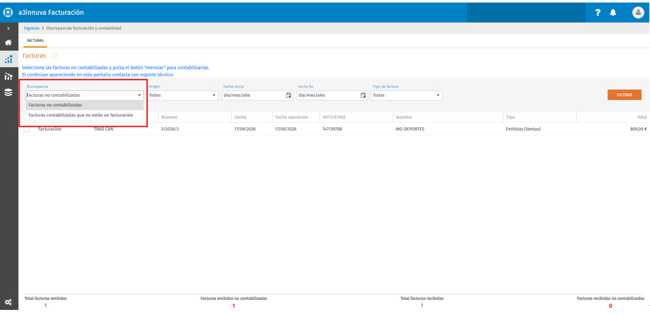Image resolution: width=650 pixels, height=315 pixels.
Task: Click the 'Emitidas (Ventas)' type cell
Action: [x=523, y=129]
